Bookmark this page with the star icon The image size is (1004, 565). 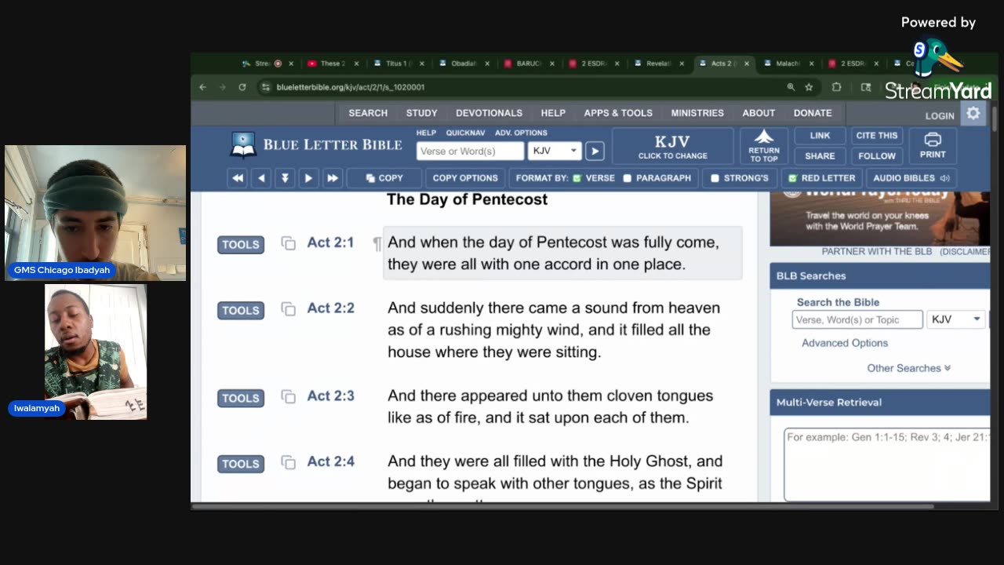809,87
